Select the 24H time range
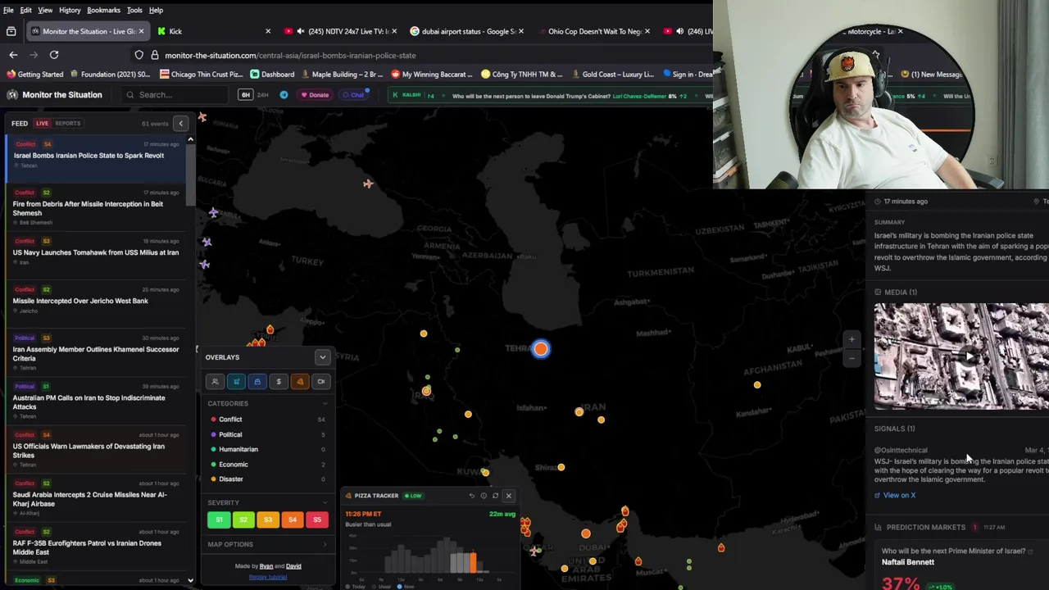Screen dimensions: 1049x590 [x=263, y=95]
